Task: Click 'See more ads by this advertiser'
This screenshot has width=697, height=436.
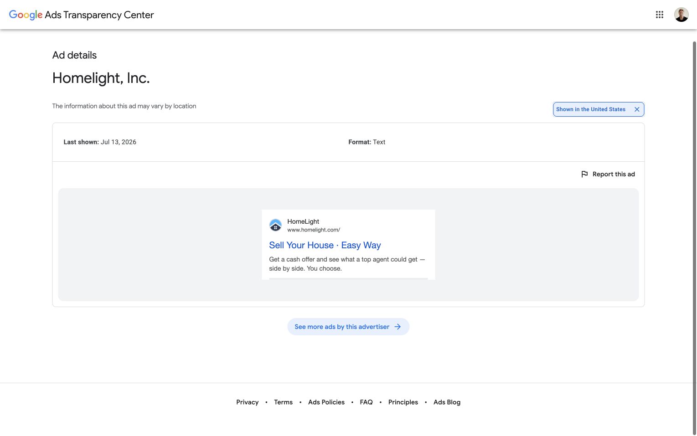Action: (348, 327)
